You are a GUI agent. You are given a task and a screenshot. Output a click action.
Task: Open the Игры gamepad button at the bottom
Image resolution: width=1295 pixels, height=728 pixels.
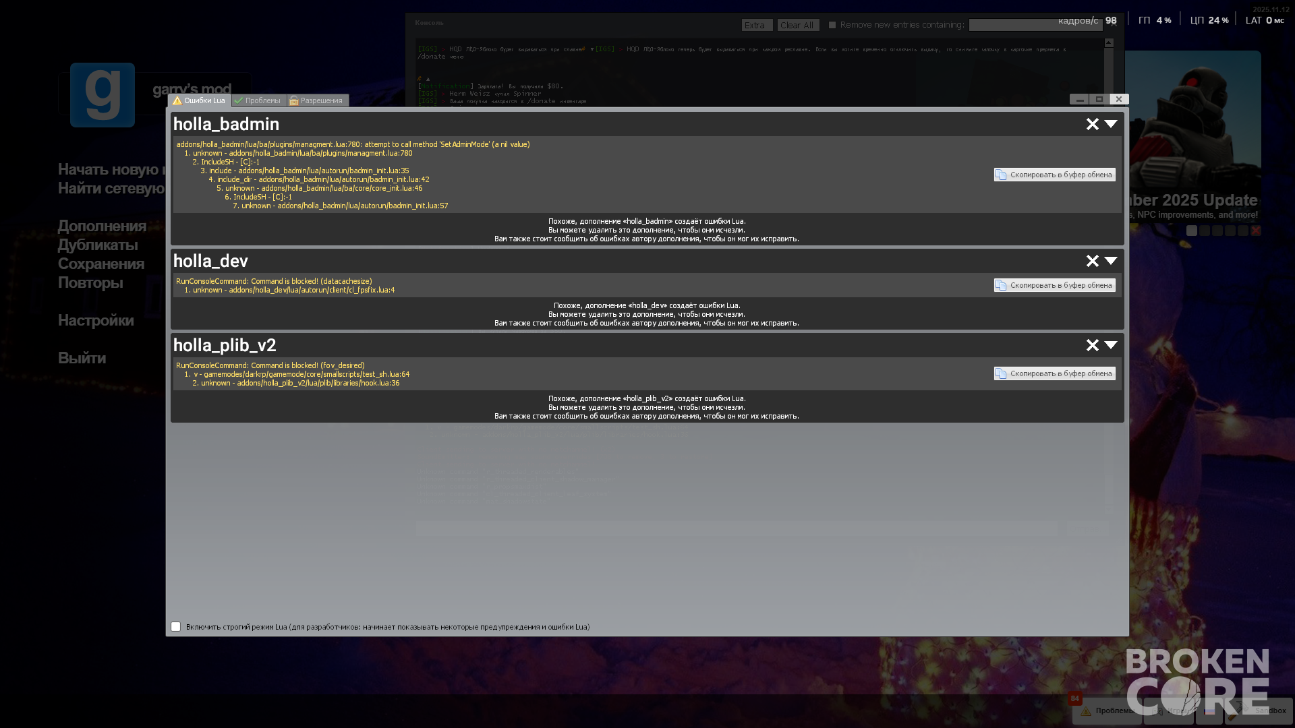pos(1169,710)
